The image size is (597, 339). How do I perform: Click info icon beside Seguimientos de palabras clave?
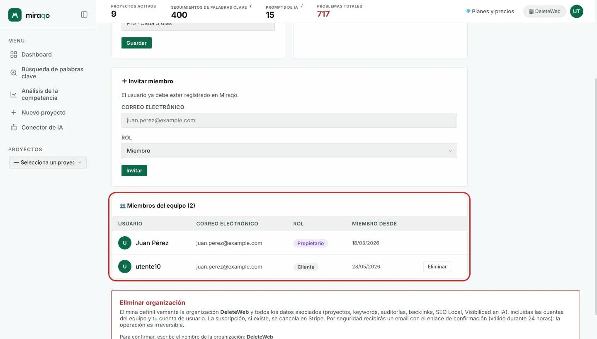coord(251,6)
